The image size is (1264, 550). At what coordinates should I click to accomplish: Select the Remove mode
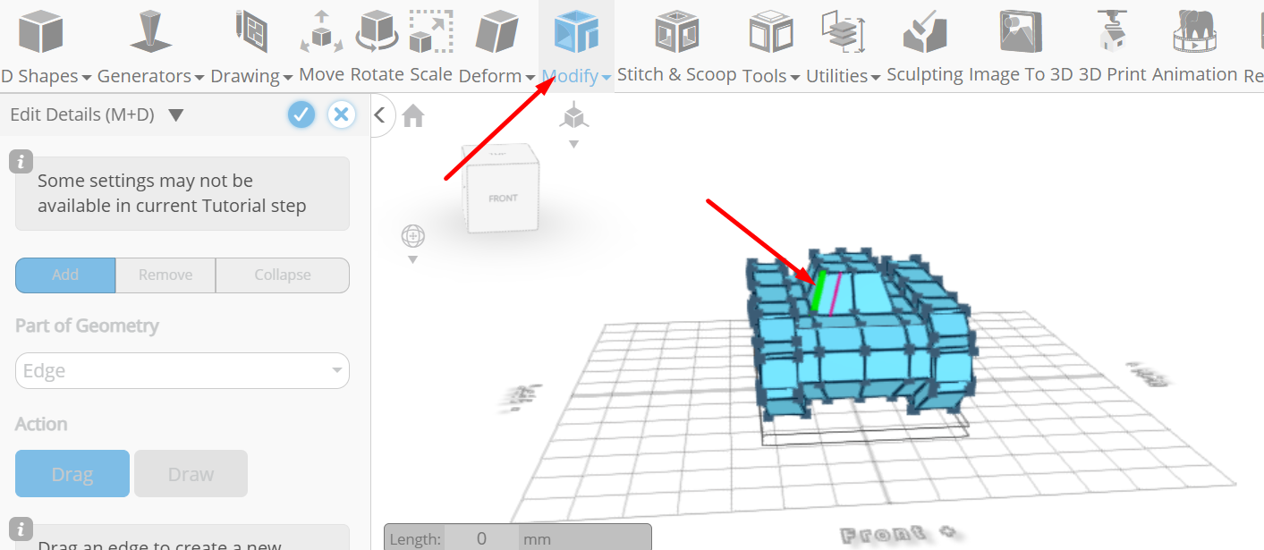click(x=165, y=275)
